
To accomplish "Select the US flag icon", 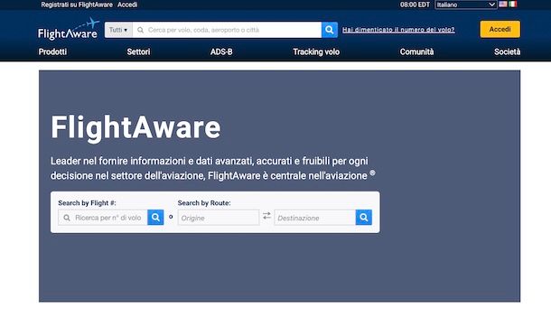I will tap(503, 5).
